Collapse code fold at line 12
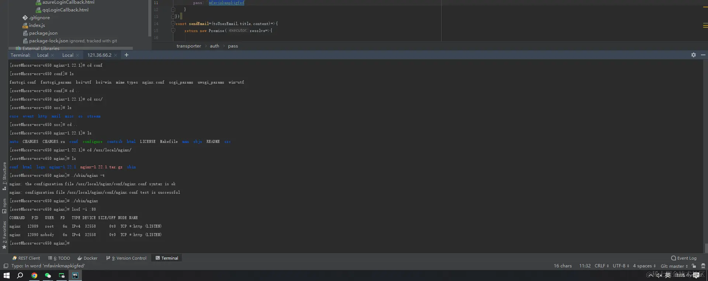 click(x=173, y=10)
